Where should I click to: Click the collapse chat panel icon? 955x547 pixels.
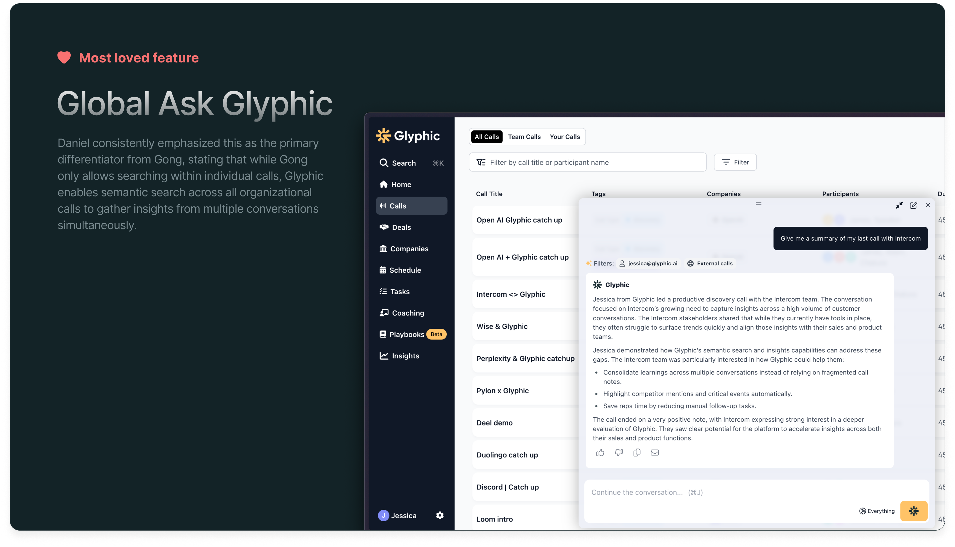tap(899, 205)
